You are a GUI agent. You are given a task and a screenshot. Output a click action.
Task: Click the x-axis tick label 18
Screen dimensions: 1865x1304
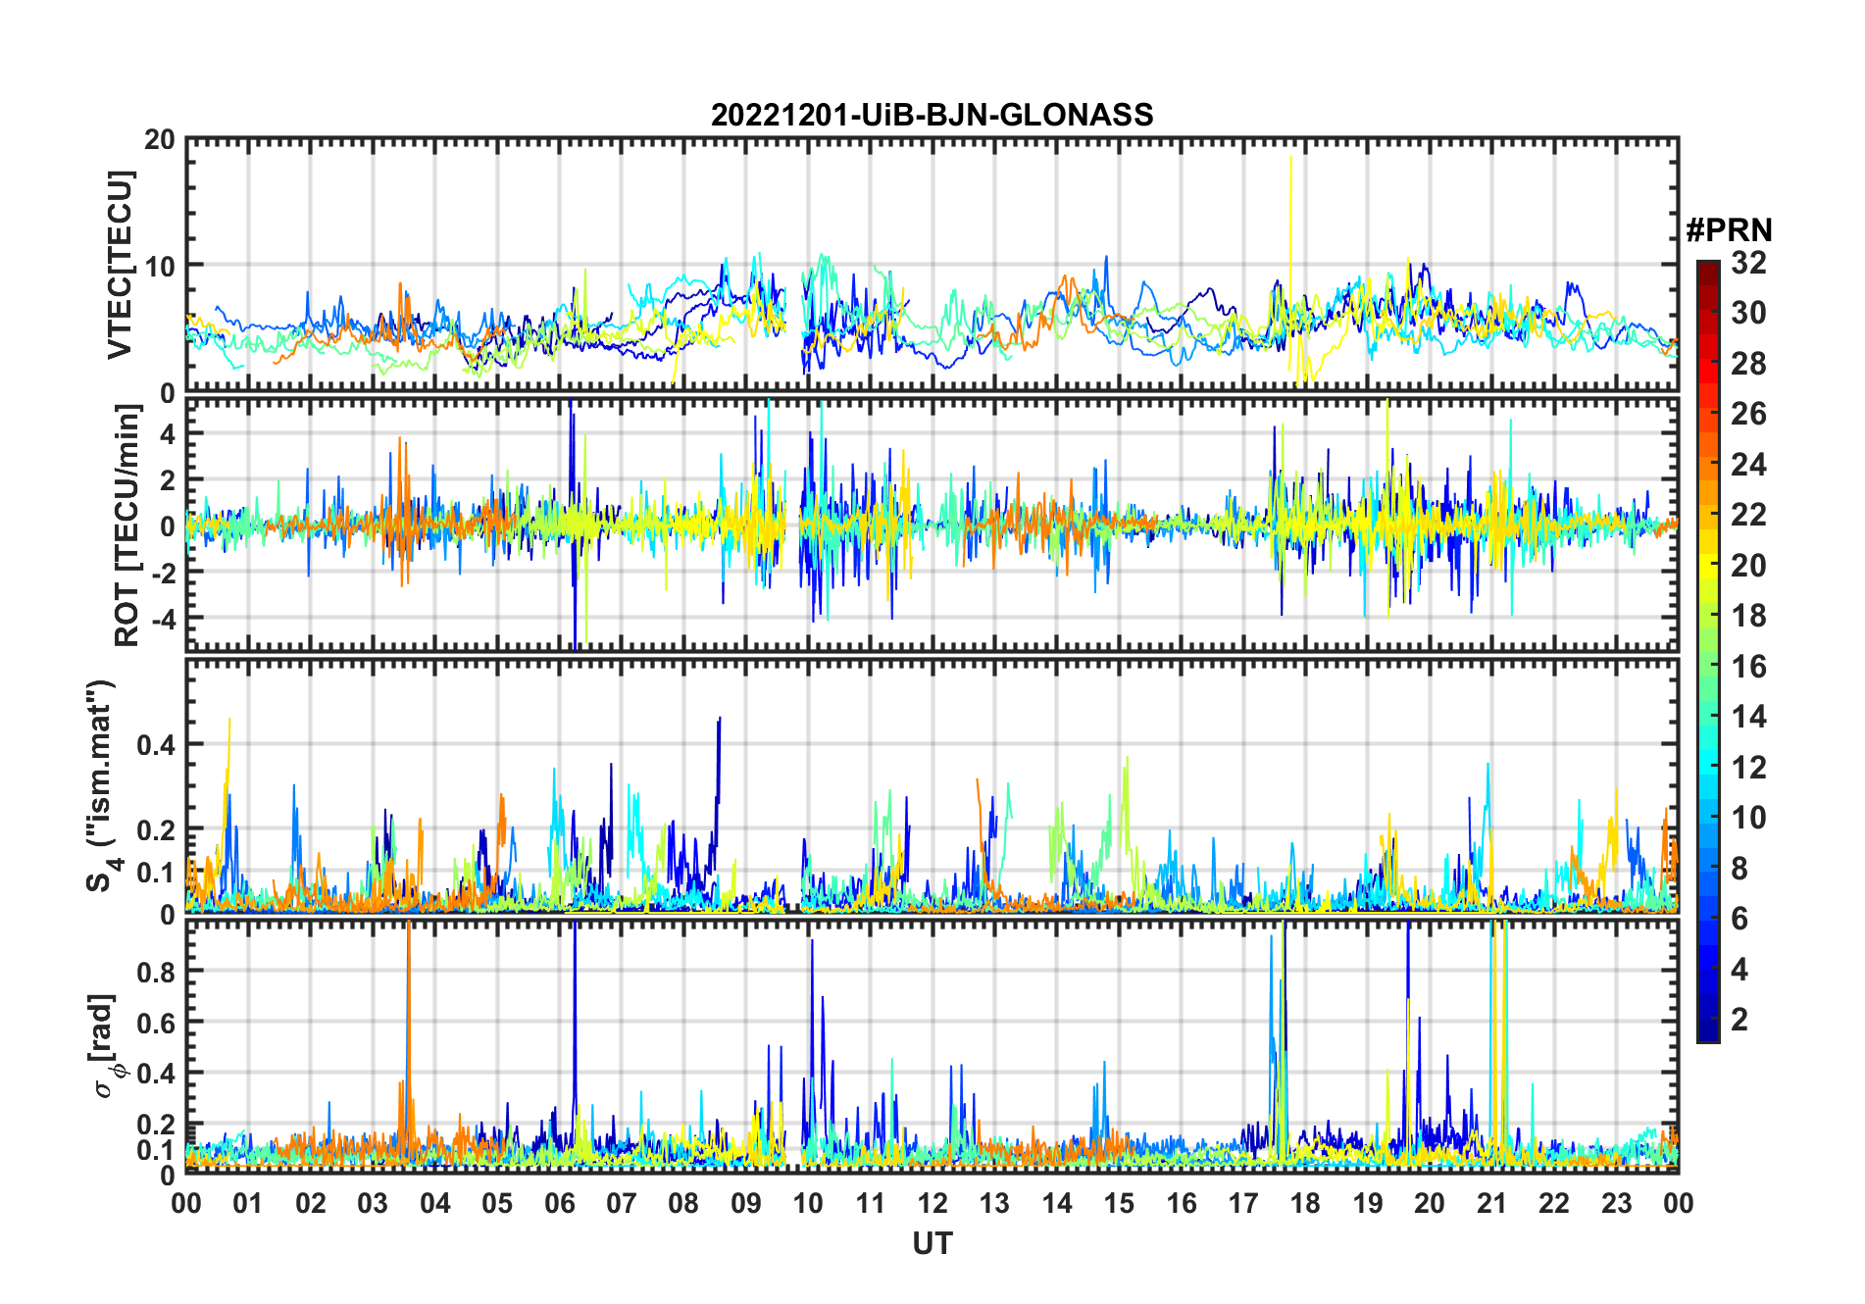click(x=1305, y=1203)
